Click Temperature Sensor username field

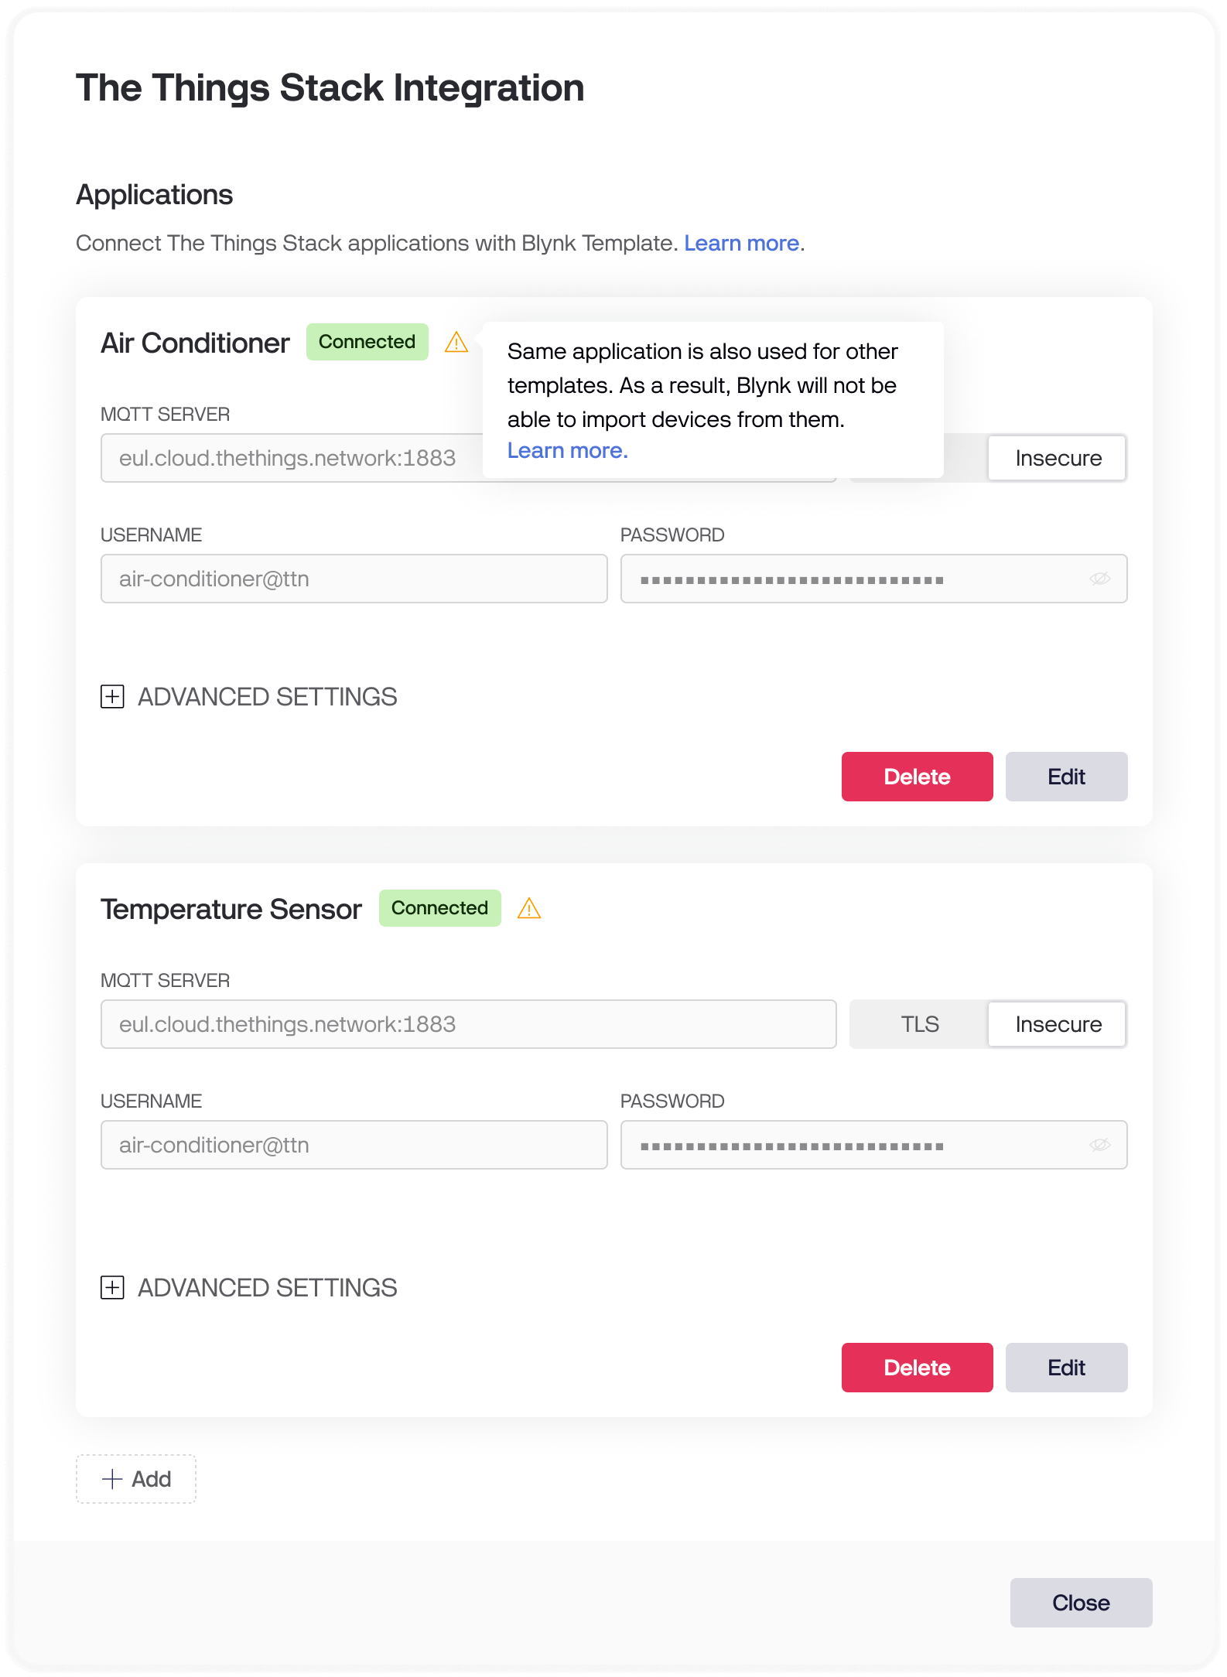pyautogui.click(x=354, y=1145)
